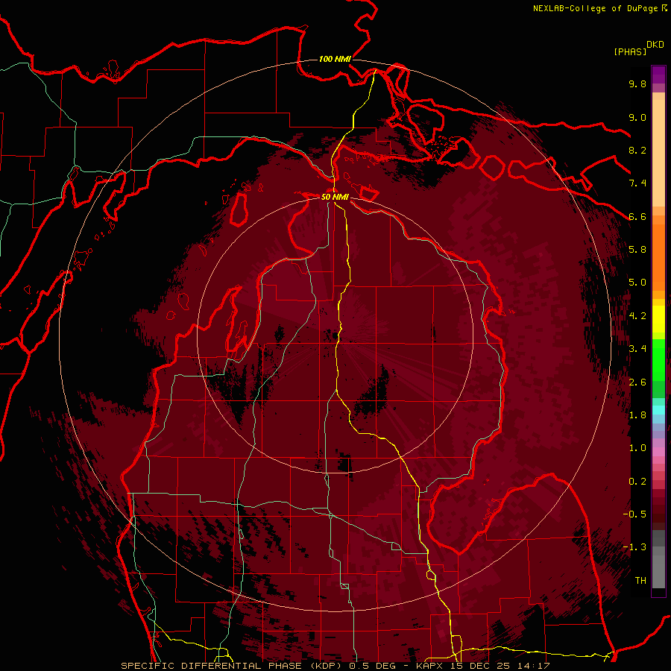Image resolution: width=671 pixels, height=671 pixels.
Task: Click the 15 DEC 25 date text
Action: coord(481,666)
